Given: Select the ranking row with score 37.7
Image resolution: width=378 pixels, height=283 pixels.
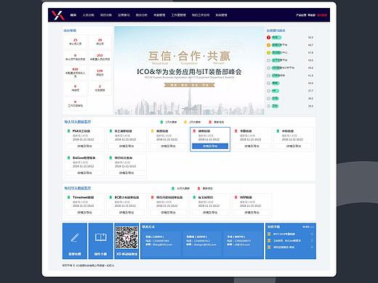Looking at the screenshot, I should (290, 91).
